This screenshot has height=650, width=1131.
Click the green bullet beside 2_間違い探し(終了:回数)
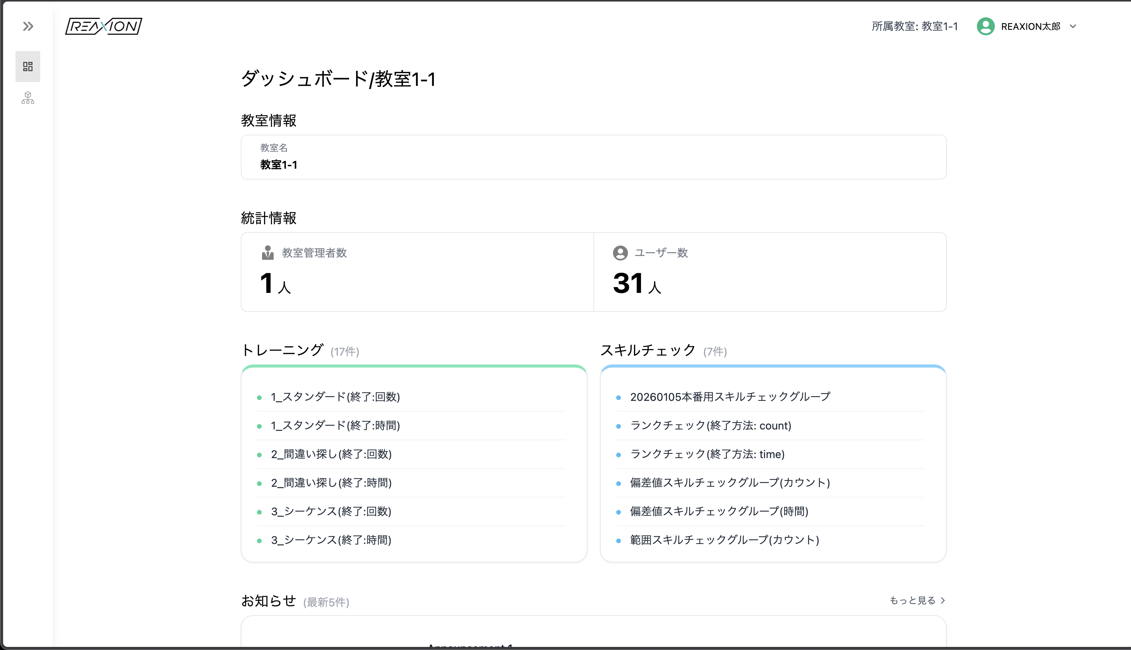tap(259, 454)
